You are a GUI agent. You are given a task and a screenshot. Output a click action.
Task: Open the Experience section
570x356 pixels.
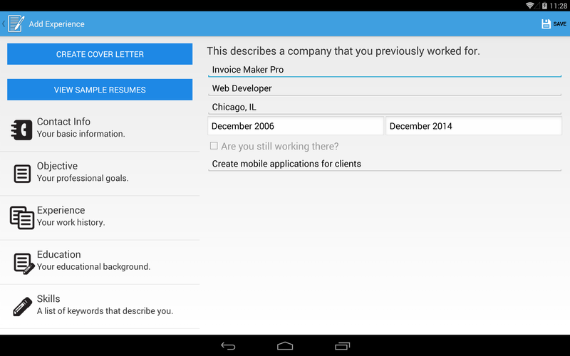[x=100, y=218]
